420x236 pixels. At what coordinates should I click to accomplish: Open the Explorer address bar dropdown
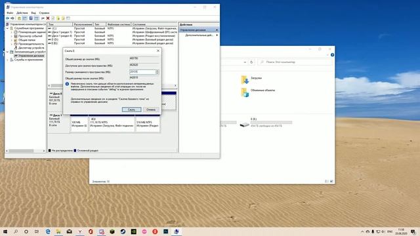(x=245, y=62)
